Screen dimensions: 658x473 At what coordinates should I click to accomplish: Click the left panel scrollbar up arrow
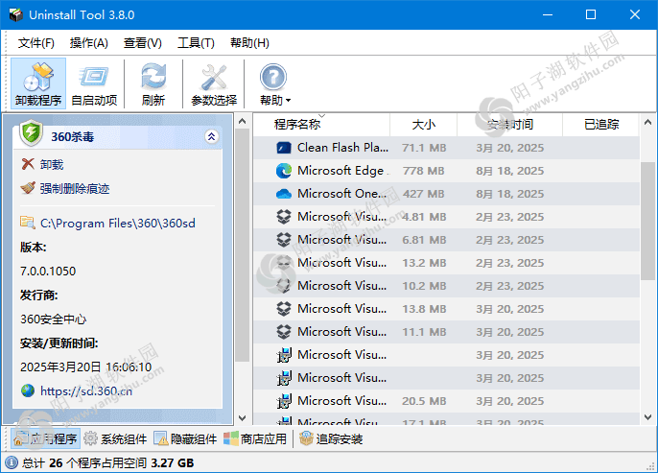pyautogui.click(x=242, y=121)
